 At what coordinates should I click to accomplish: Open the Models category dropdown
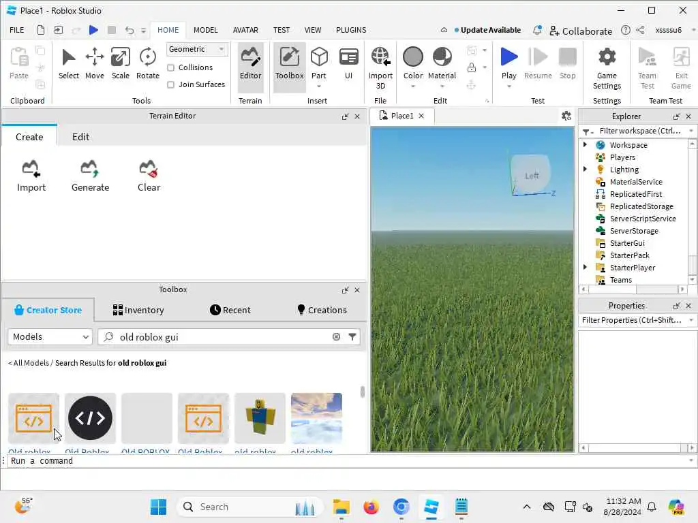pos(50,336)
